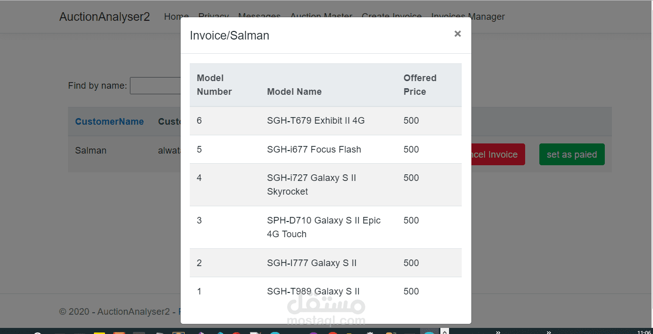The image size is (653, 334).
Task: Select the Salman customer cell
Action: tap(91, 151)
